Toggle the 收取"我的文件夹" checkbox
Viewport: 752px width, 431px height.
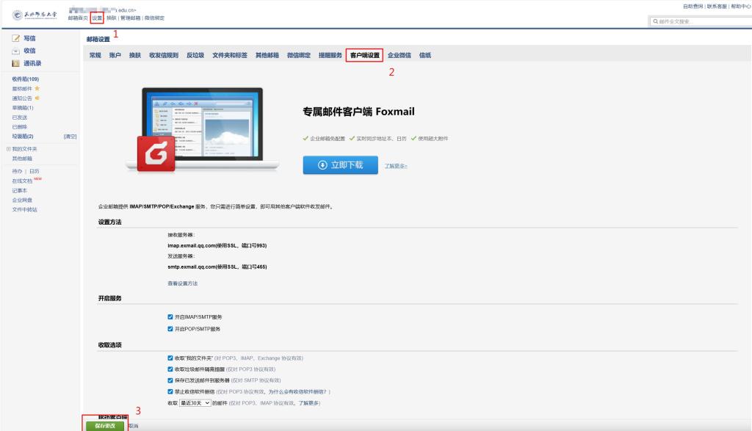170,358
